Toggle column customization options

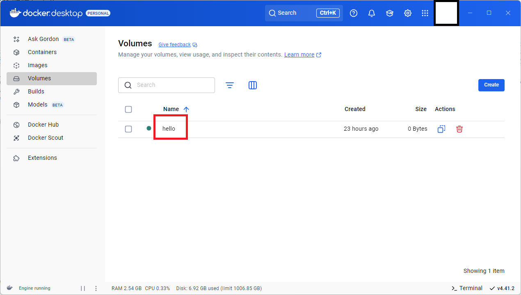click(x=252, y=85)
